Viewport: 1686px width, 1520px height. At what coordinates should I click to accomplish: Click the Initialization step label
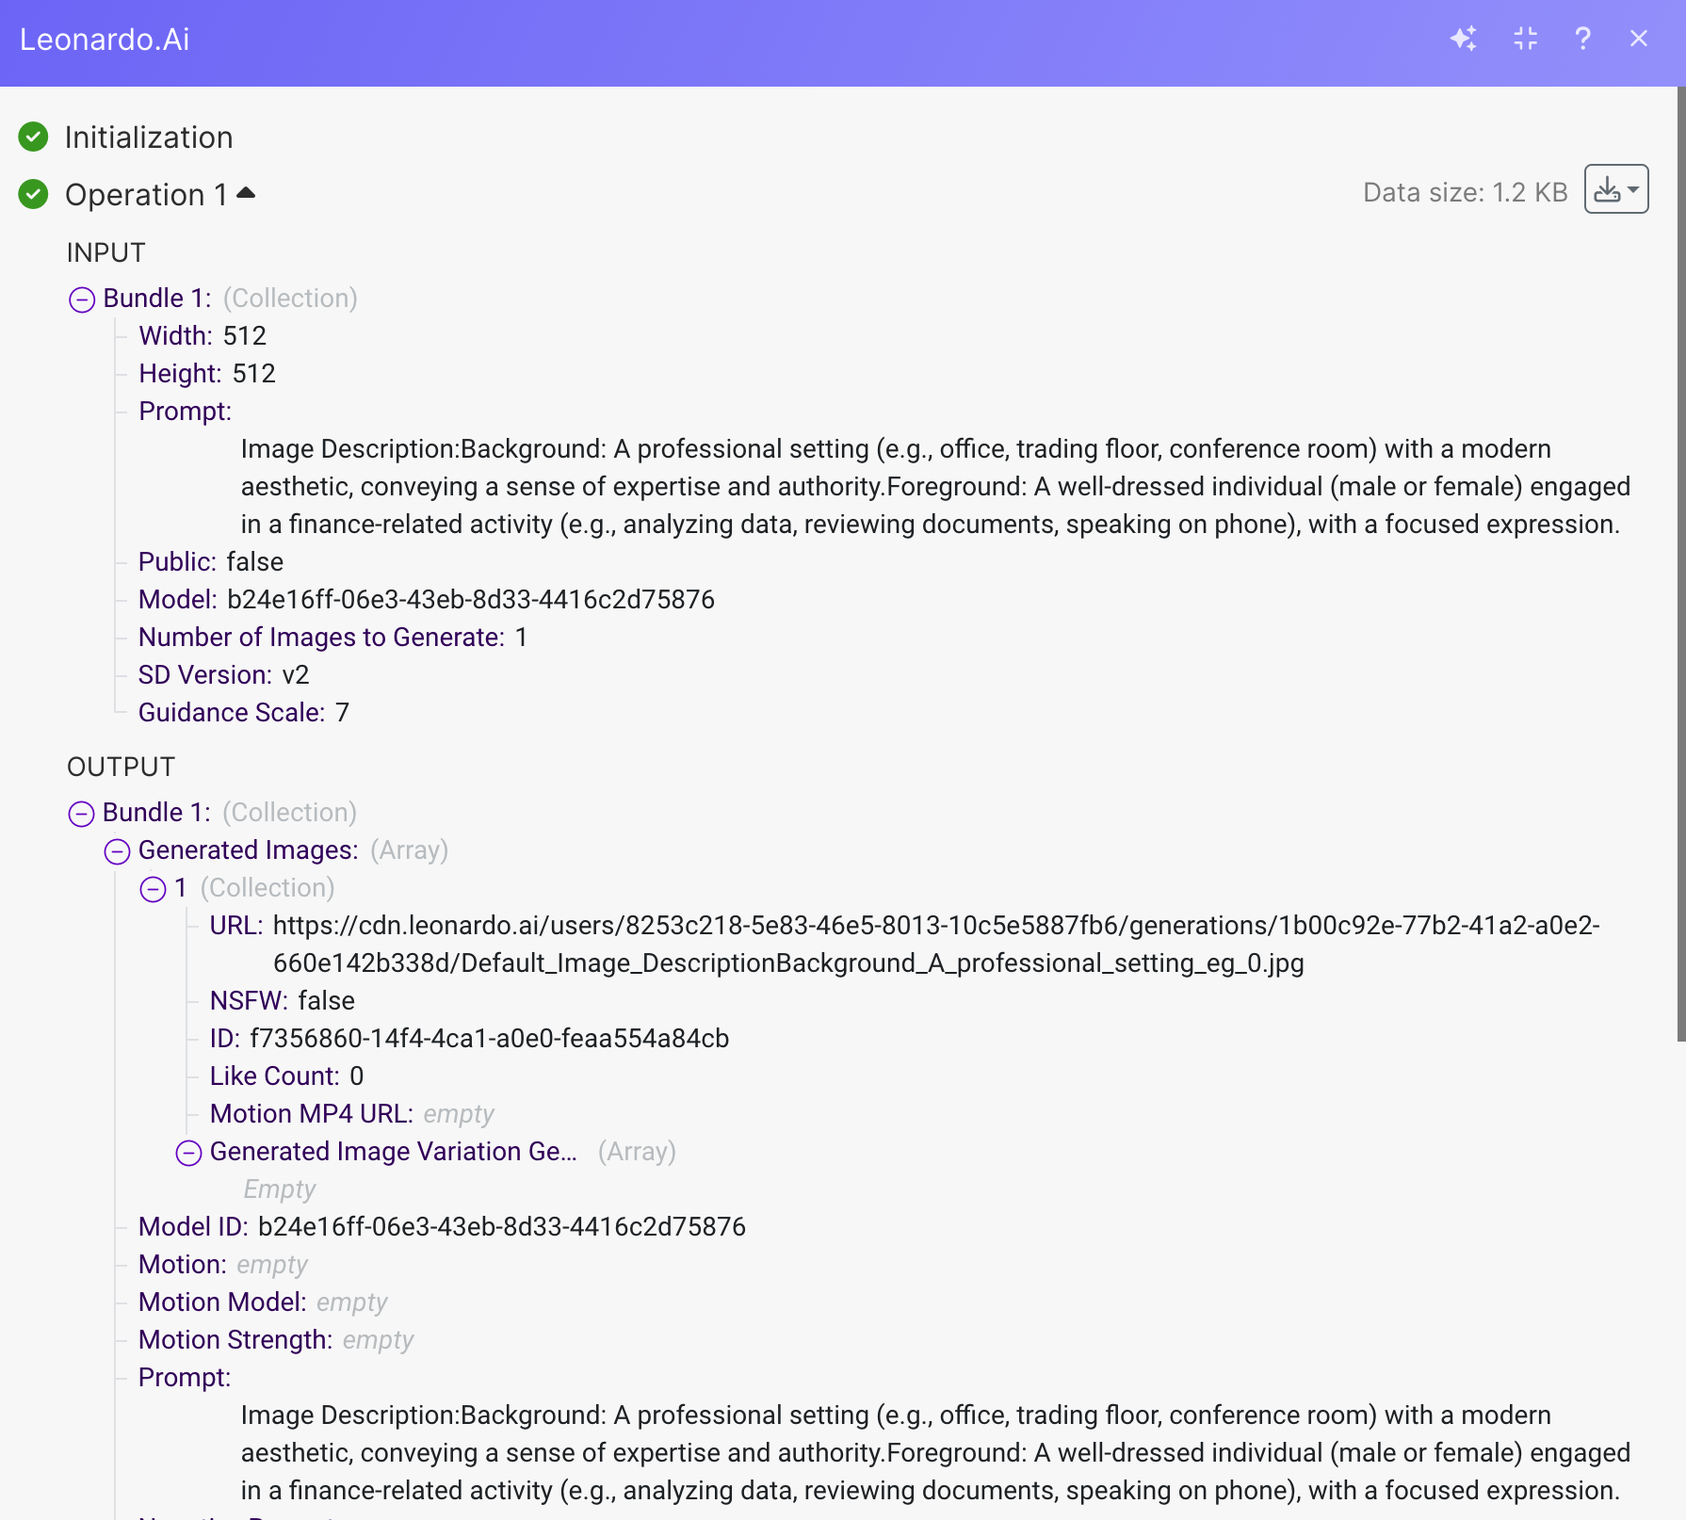coord(148,137)
